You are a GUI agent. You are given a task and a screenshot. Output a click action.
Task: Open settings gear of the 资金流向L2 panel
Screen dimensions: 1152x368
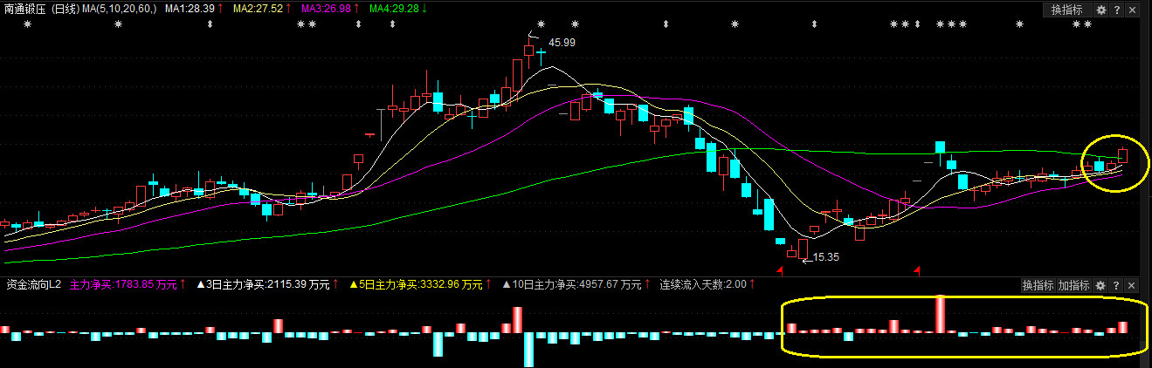[x=1101, y=286]
